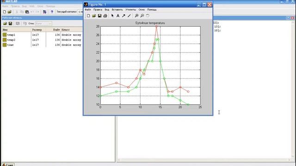
Task: Maximize the Figure No. 1 window
Action: [x=204, y=5]
